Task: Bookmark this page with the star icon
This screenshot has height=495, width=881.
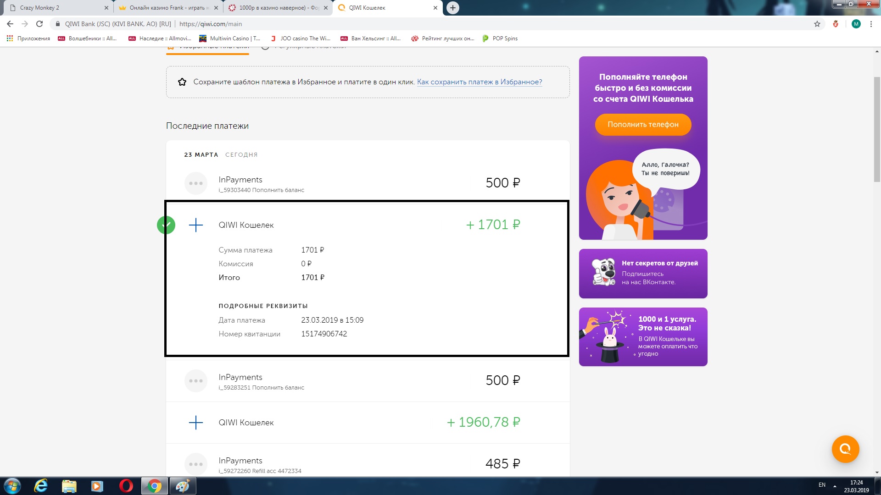Action: pos(817,24)
